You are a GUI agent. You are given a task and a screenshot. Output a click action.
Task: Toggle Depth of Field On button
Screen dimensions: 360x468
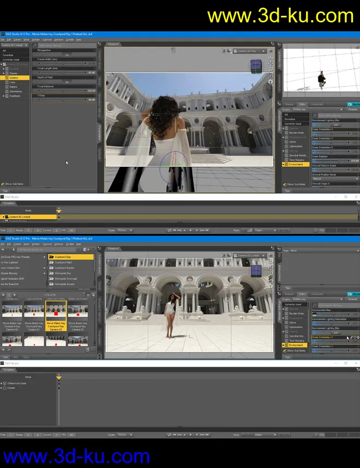(67, 82)
